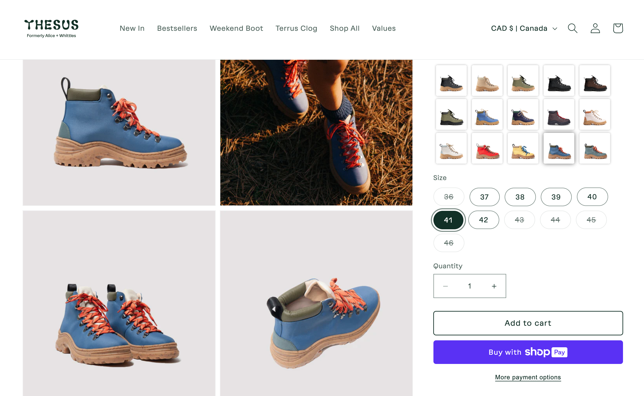Click the Buy with ShopPay button
This screenshot has width=644, height=396.
pos(528,352)
